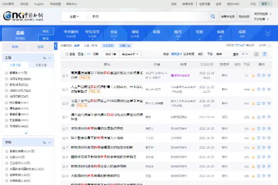Download result row 4 orange icon
Image resolution: width=278 pixels, height=185 pixels.
(253, 117)
